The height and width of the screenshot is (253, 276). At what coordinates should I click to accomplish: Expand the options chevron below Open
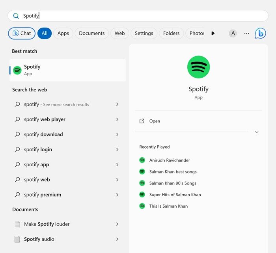(x=257, y=132)
